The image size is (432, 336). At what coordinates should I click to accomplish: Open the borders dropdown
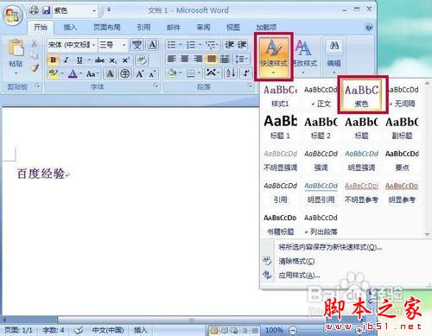click(x=199, y=73)
